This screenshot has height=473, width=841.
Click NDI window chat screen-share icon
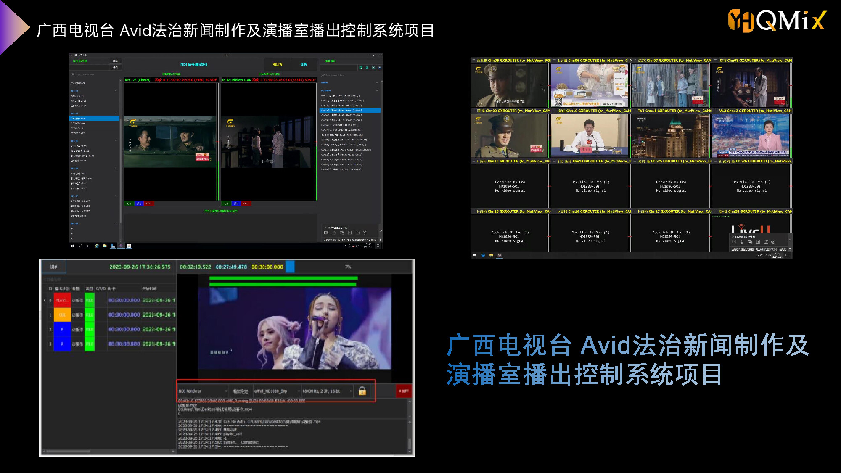(x=342, y=233)
